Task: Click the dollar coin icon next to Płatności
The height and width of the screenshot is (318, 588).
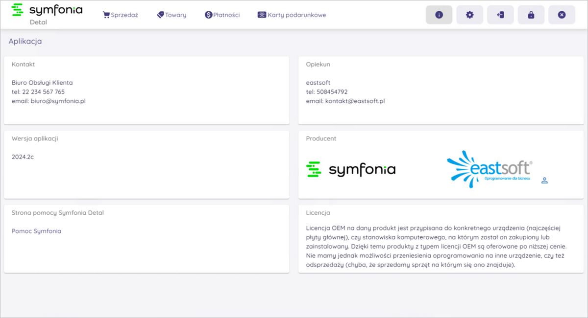Action: click(x=208, y=15)
